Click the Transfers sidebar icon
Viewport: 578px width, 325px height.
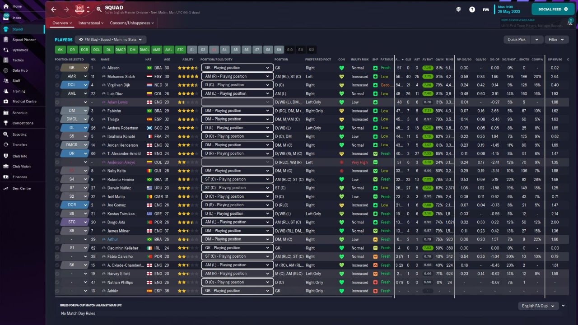point(6,145)
